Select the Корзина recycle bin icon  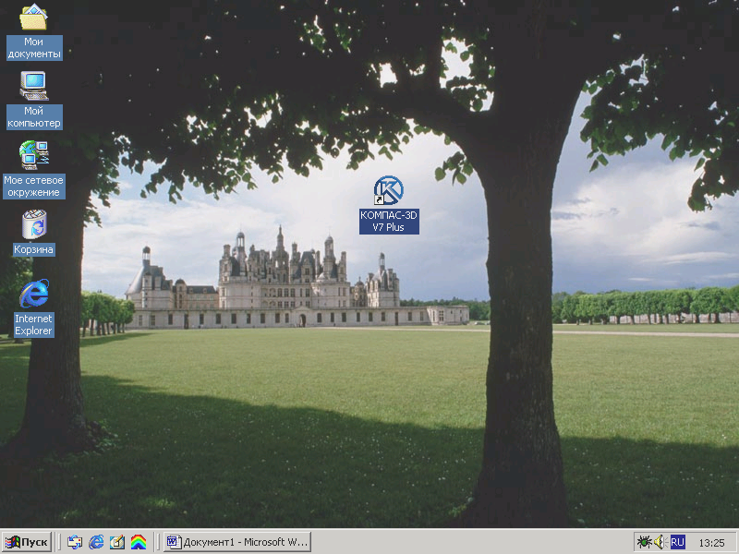(x=34, y=224)
